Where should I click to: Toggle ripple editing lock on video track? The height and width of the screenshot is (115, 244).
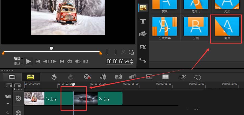point(8,96)
